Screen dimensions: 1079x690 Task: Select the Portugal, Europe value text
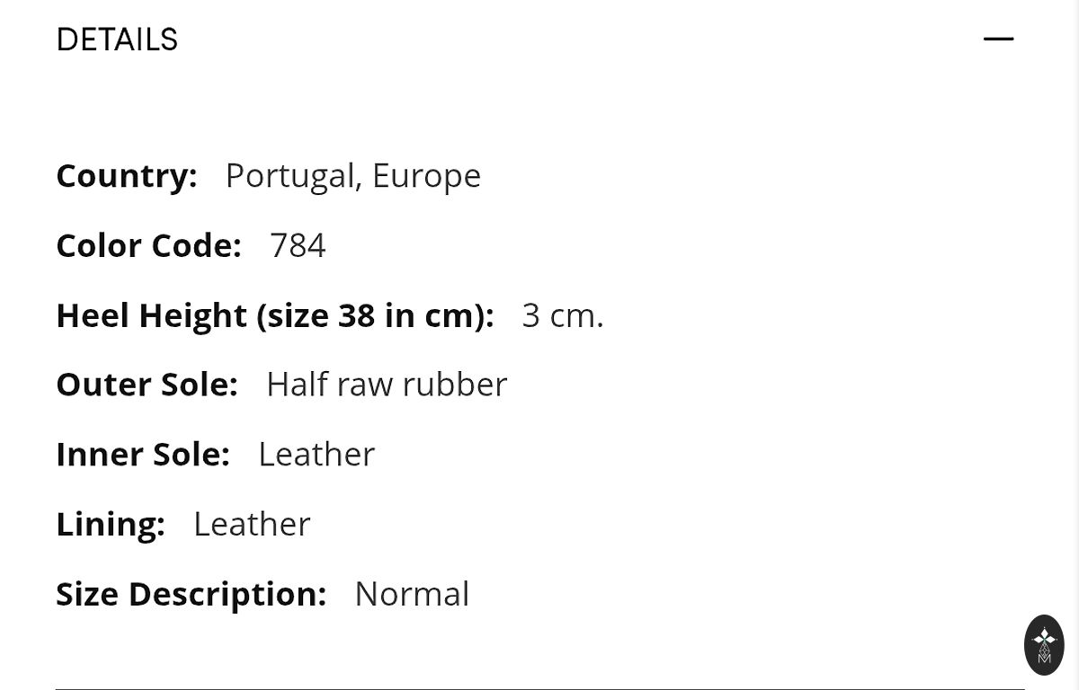(352, 175)
